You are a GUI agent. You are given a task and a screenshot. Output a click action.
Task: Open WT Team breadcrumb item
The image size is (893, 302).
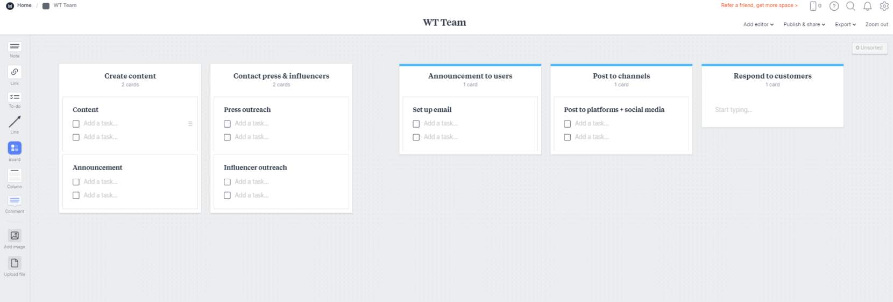[x=65, y=5]
